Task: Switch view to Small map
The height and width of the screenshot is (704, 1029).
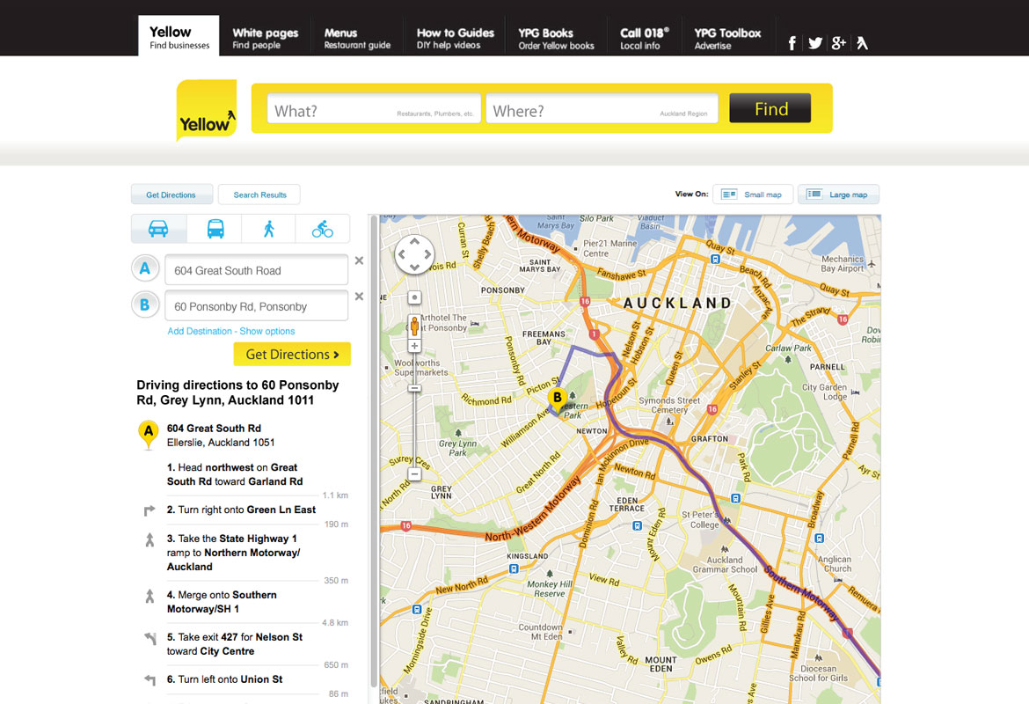Action: [x=753, y=194]
